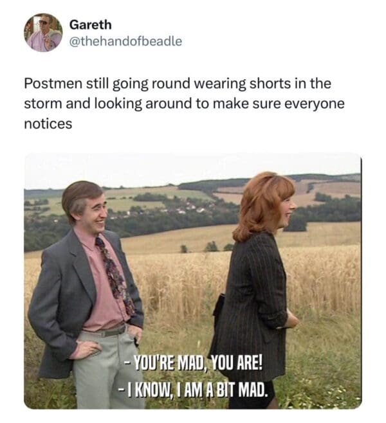Click the man's hand resting on his hip

point(86,350)
